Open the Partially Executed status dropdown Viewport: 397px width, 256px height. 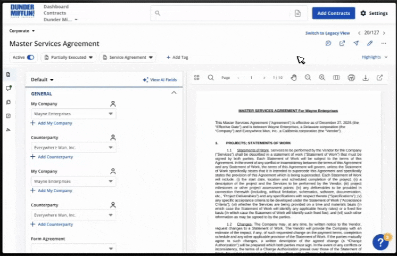68,57
